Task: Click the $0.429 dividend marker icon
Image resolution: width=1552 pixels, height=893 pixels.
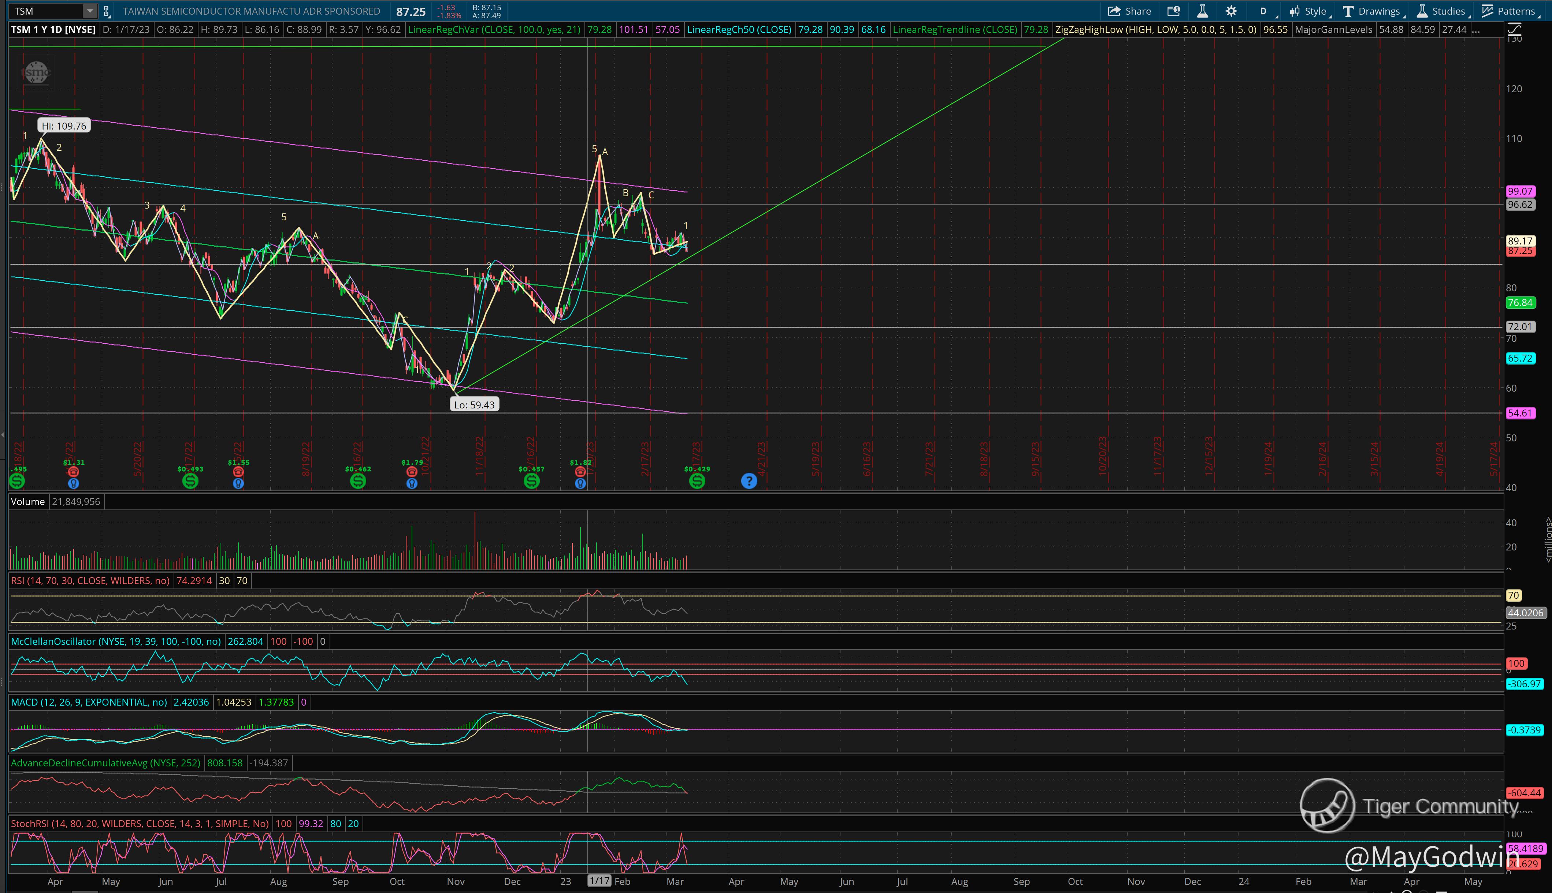Action: coord(697,481)
